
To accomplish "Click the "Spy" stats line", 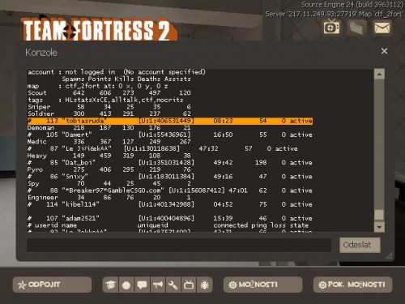I will pos(109,184).
